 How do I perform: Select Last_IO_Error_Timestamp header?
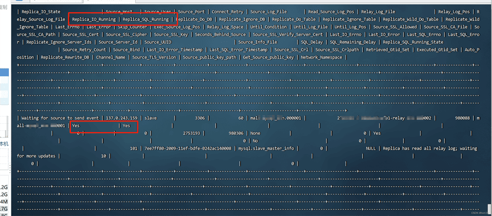(x=175, y=50)
